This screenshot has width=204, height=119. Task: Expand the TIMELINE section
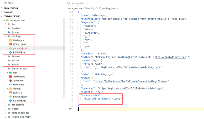click(2, 12)
